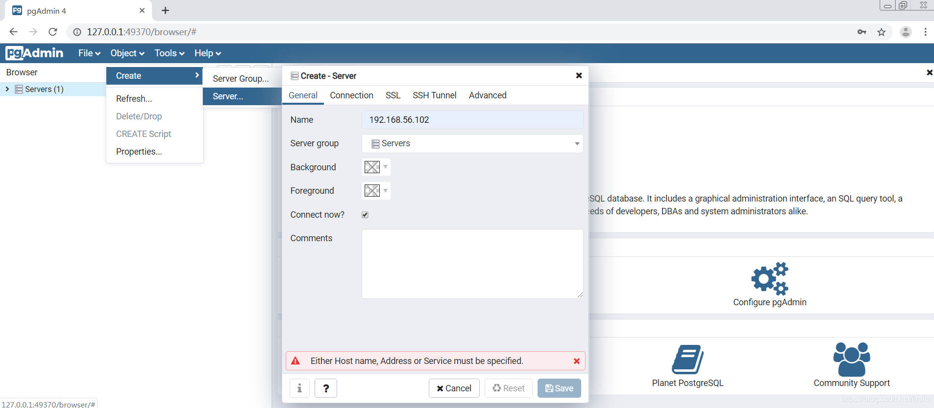Open saved passwords key icon

pos(862,32)
